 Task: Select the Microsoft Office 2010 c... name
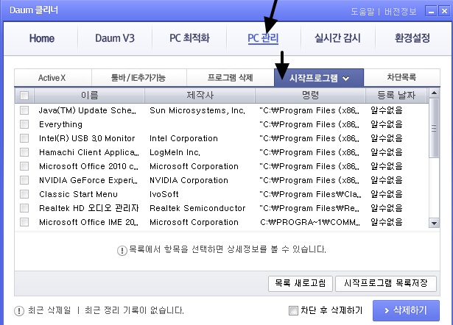pyautogui.click(x=88, y=166)
